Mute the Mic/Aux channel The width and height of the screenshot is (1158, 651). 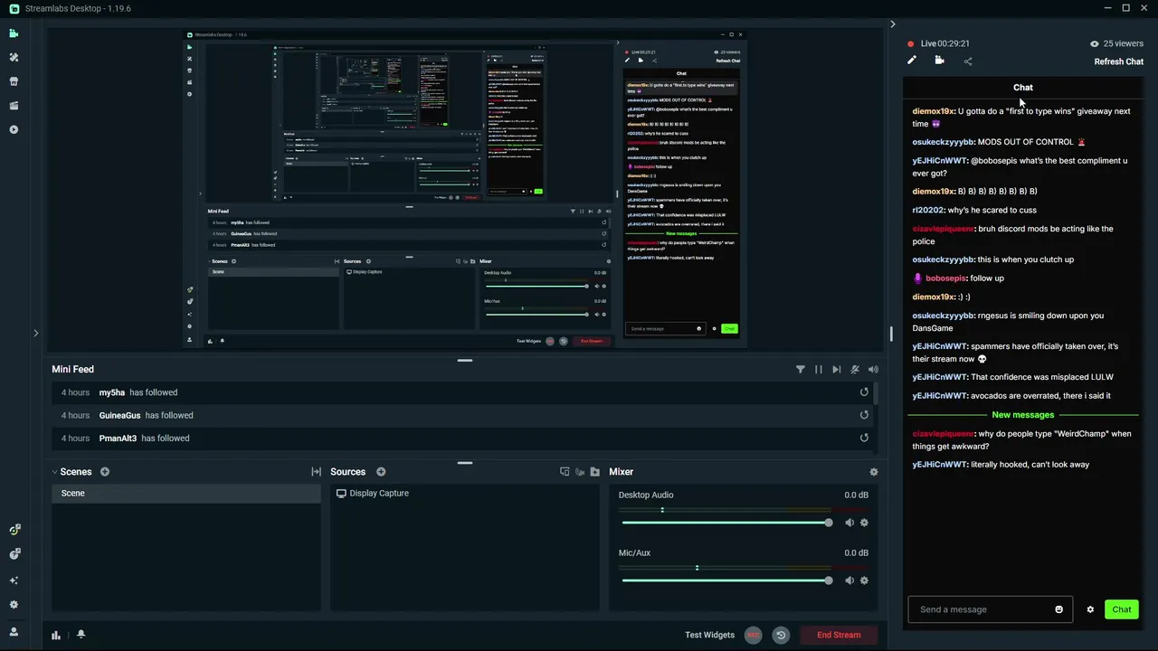[849, 580]
